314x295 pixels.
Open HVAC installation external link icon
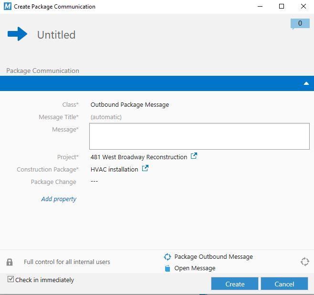[x=145, y=169]
